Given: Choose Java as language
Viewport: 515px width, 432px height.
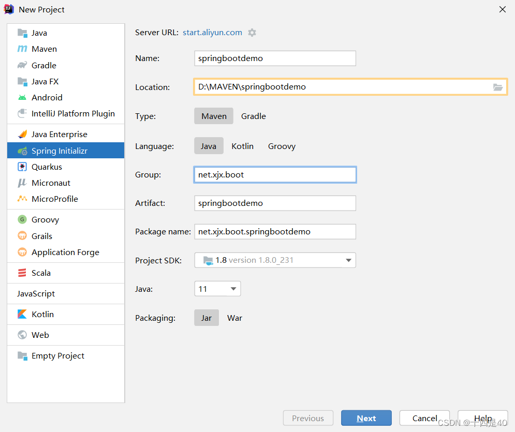Looking at the screenshot, I should 209,146.
